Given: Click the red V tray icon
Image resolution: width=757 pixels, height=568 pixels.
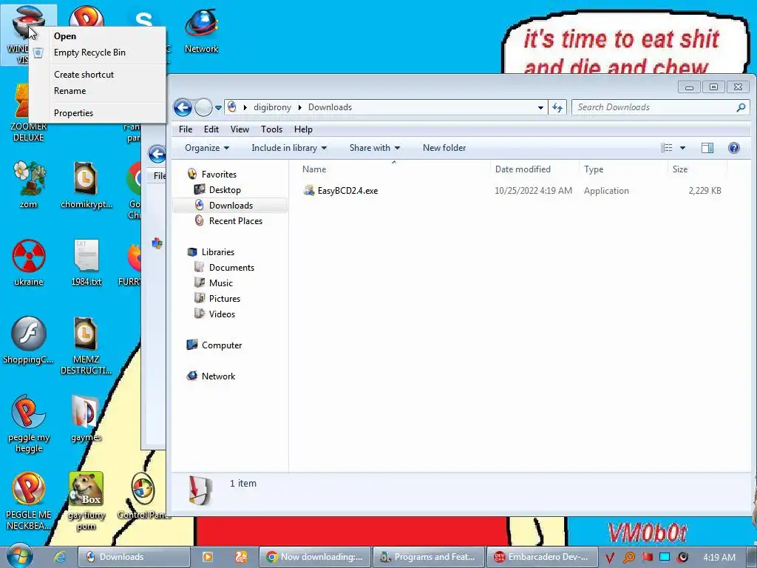Looking at the screenshot, I should click(x=610, y=558).
